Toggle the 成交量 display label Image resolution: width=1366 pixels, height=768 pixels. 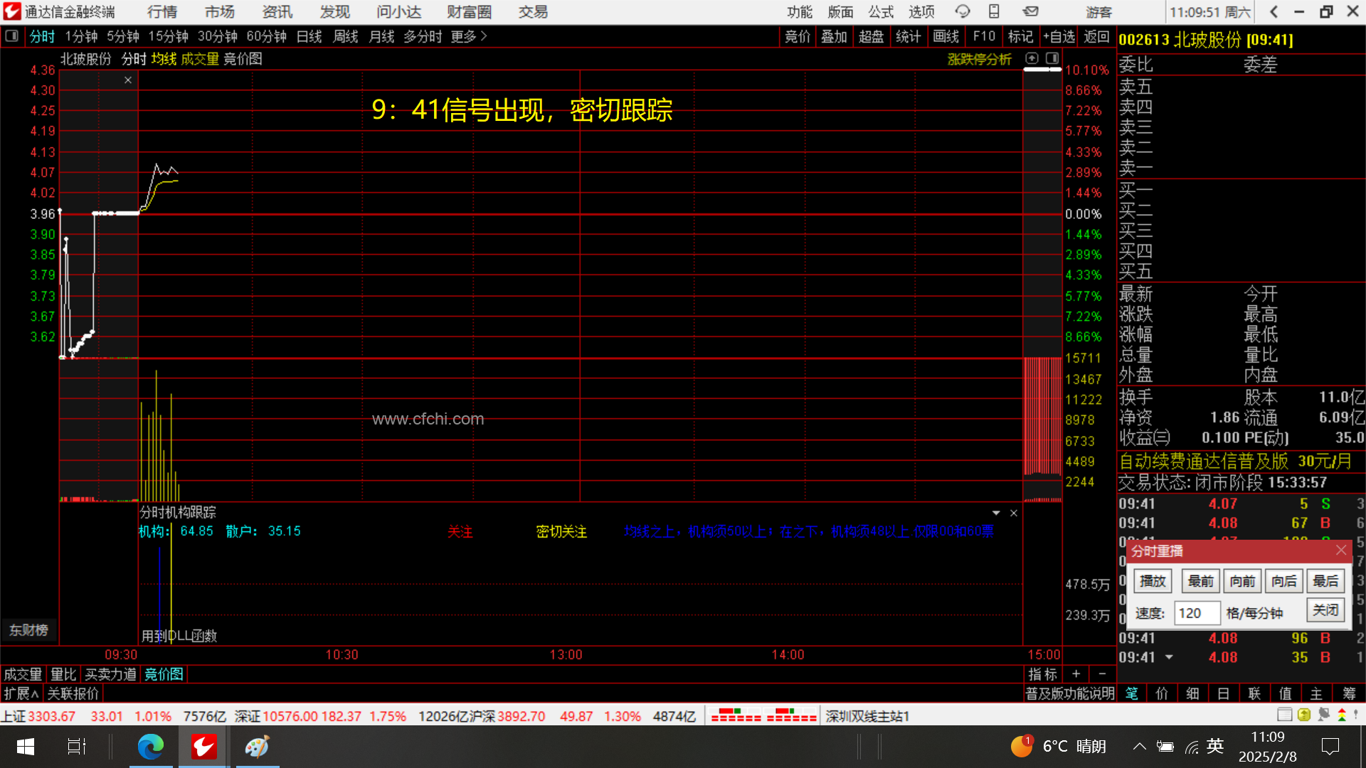click(x=199, y=59)
